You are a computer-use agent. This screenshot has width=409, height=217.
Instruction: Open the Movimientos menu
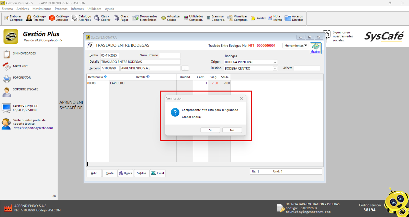coord(42,9)
